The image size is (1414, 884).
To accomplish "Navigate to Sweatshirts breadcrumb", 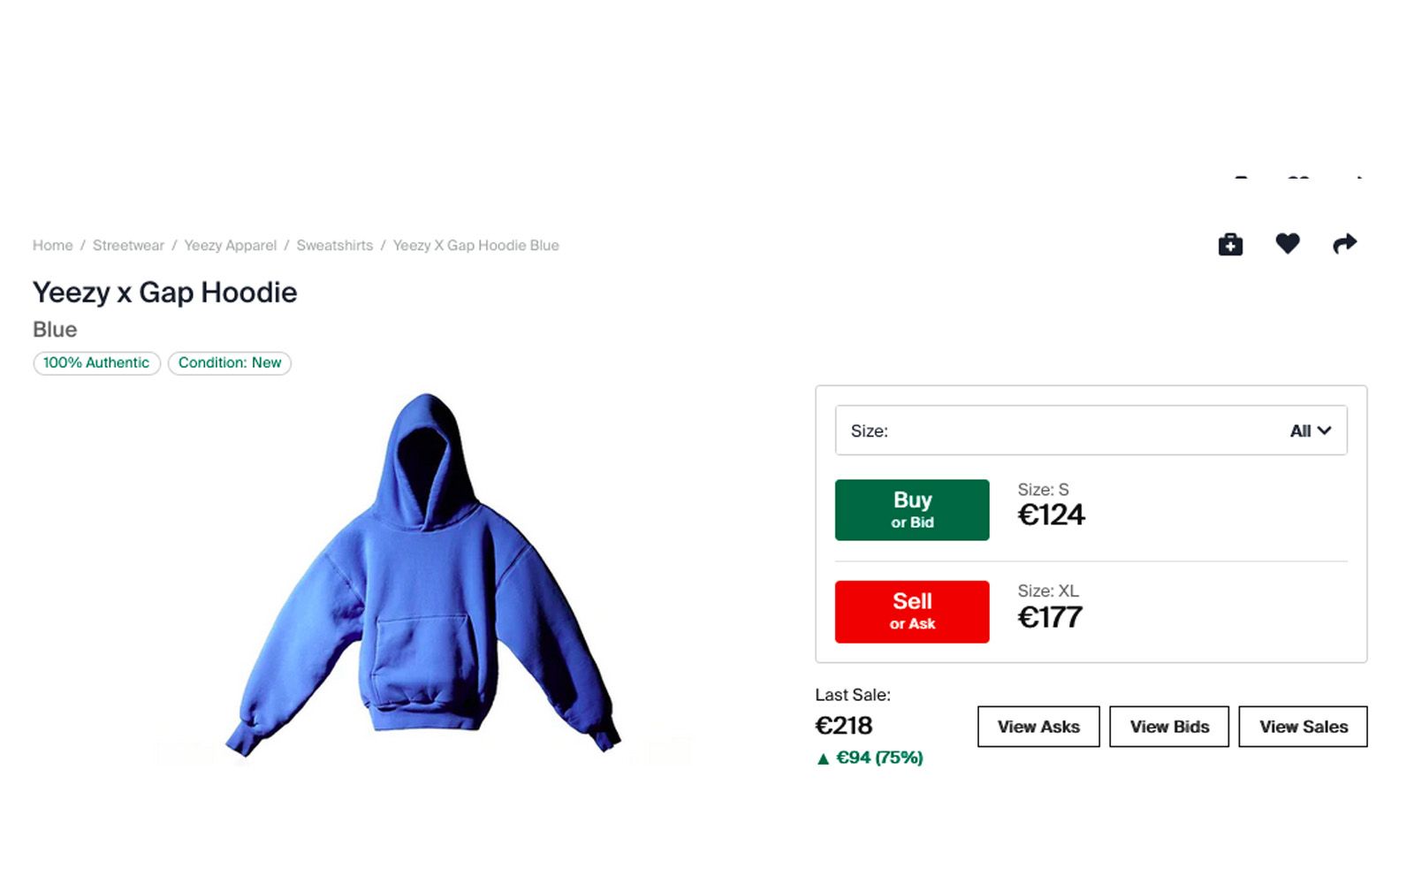I will (x=335, y=246).
